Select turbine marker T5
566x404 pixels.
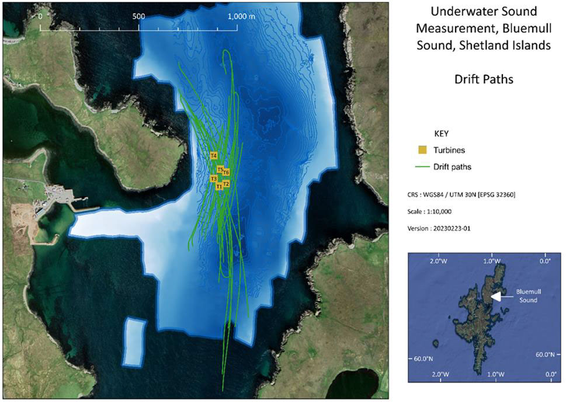220,170
